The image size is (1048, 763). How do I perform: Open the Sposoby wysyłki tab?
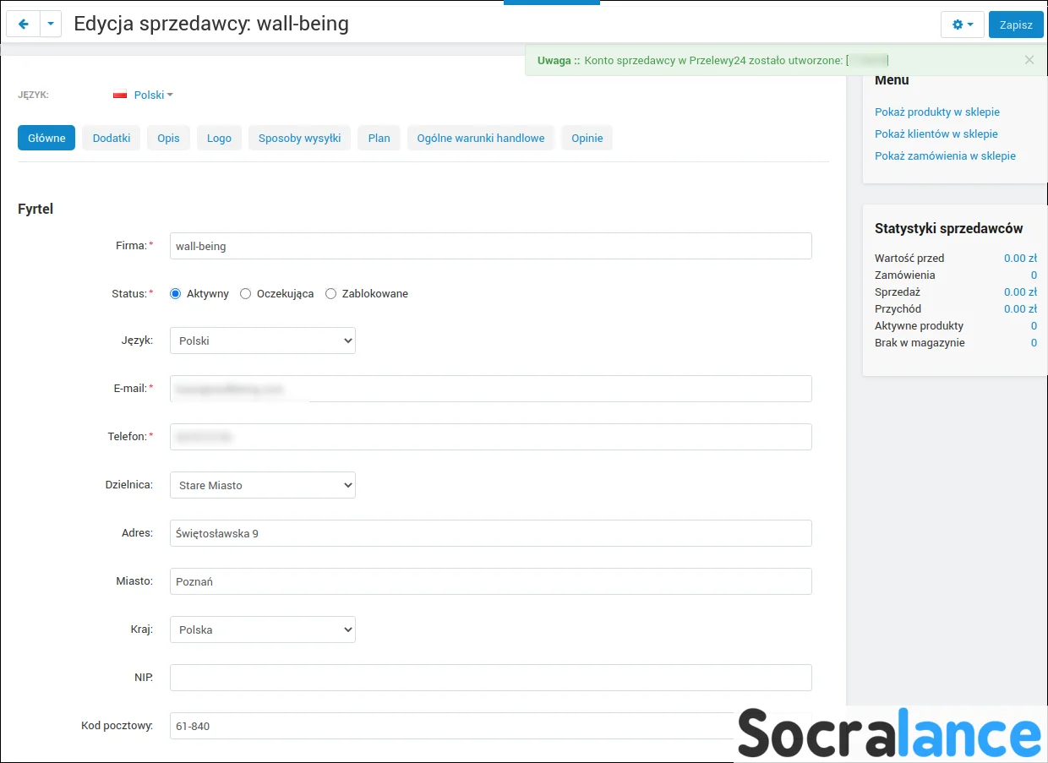299,138
